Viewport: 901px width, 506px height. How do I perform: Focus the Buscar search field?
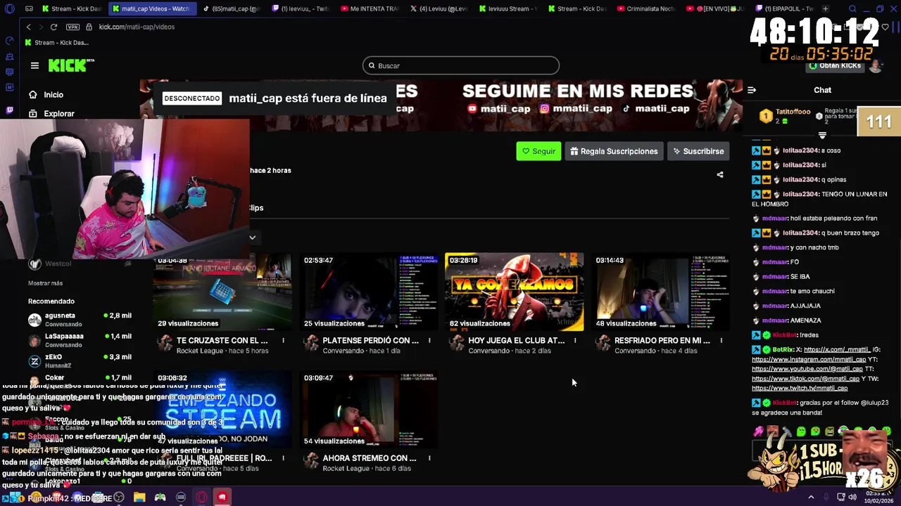[x=461, y=65]
